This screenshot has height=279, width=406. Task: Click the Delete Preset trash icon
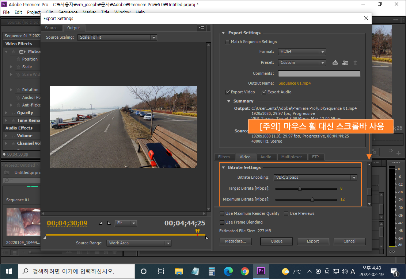click(x=355, y=62)
